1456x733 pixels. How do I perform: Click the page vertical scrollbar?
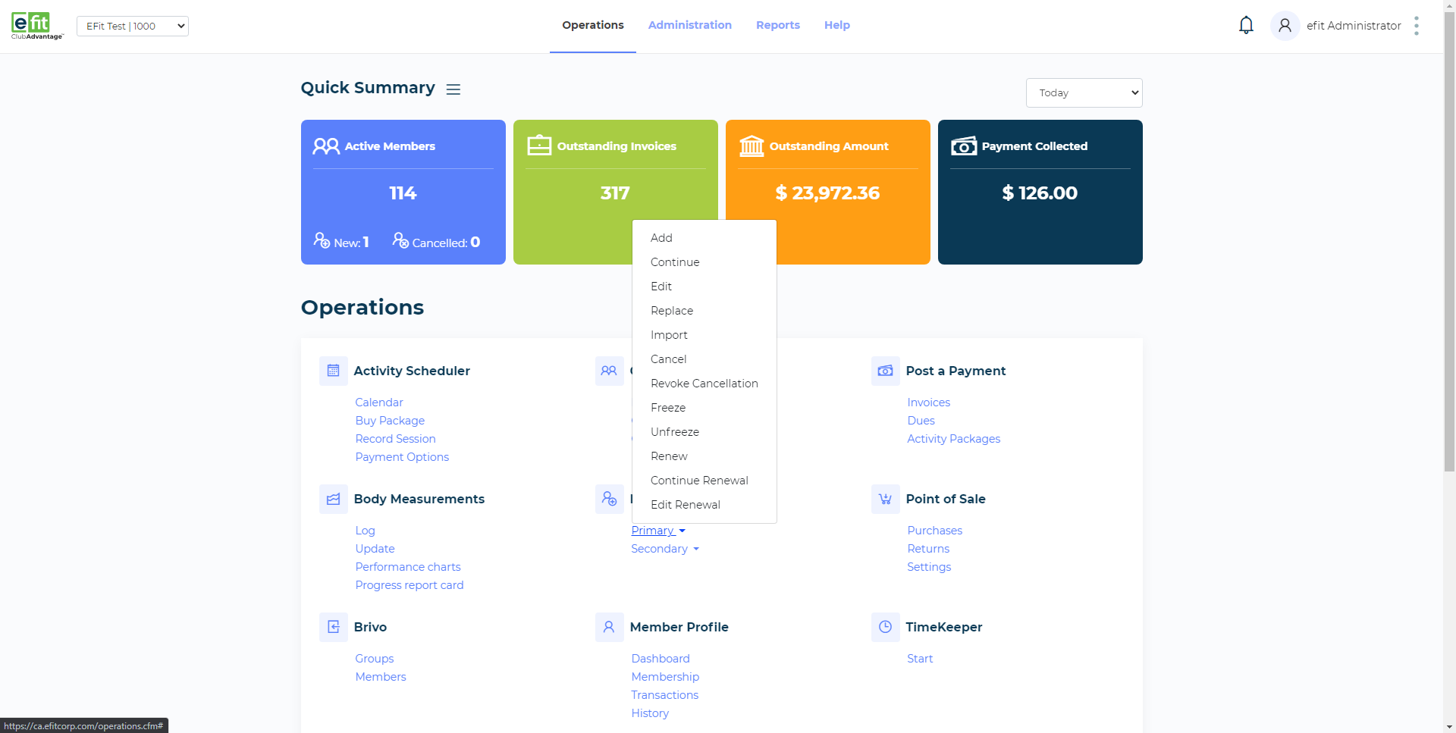1449,243
